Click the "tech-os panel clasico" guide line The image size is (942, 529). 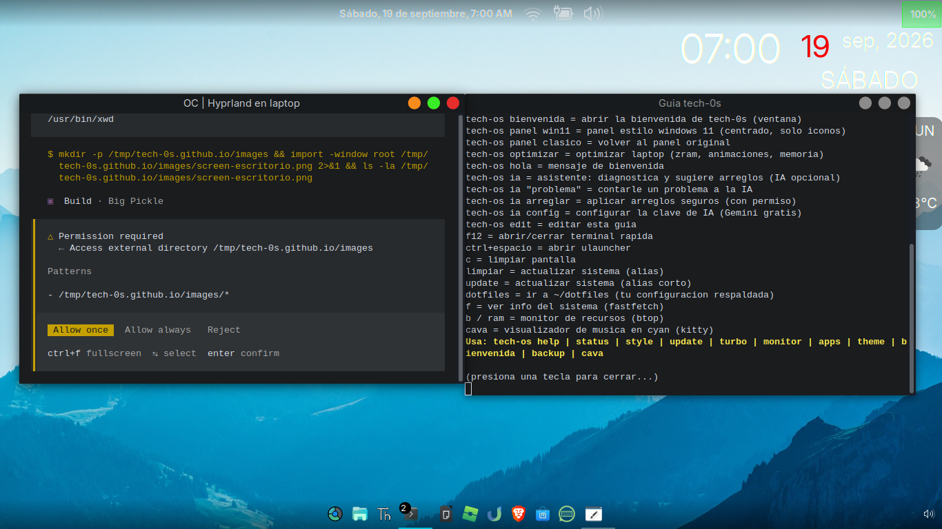598,143
